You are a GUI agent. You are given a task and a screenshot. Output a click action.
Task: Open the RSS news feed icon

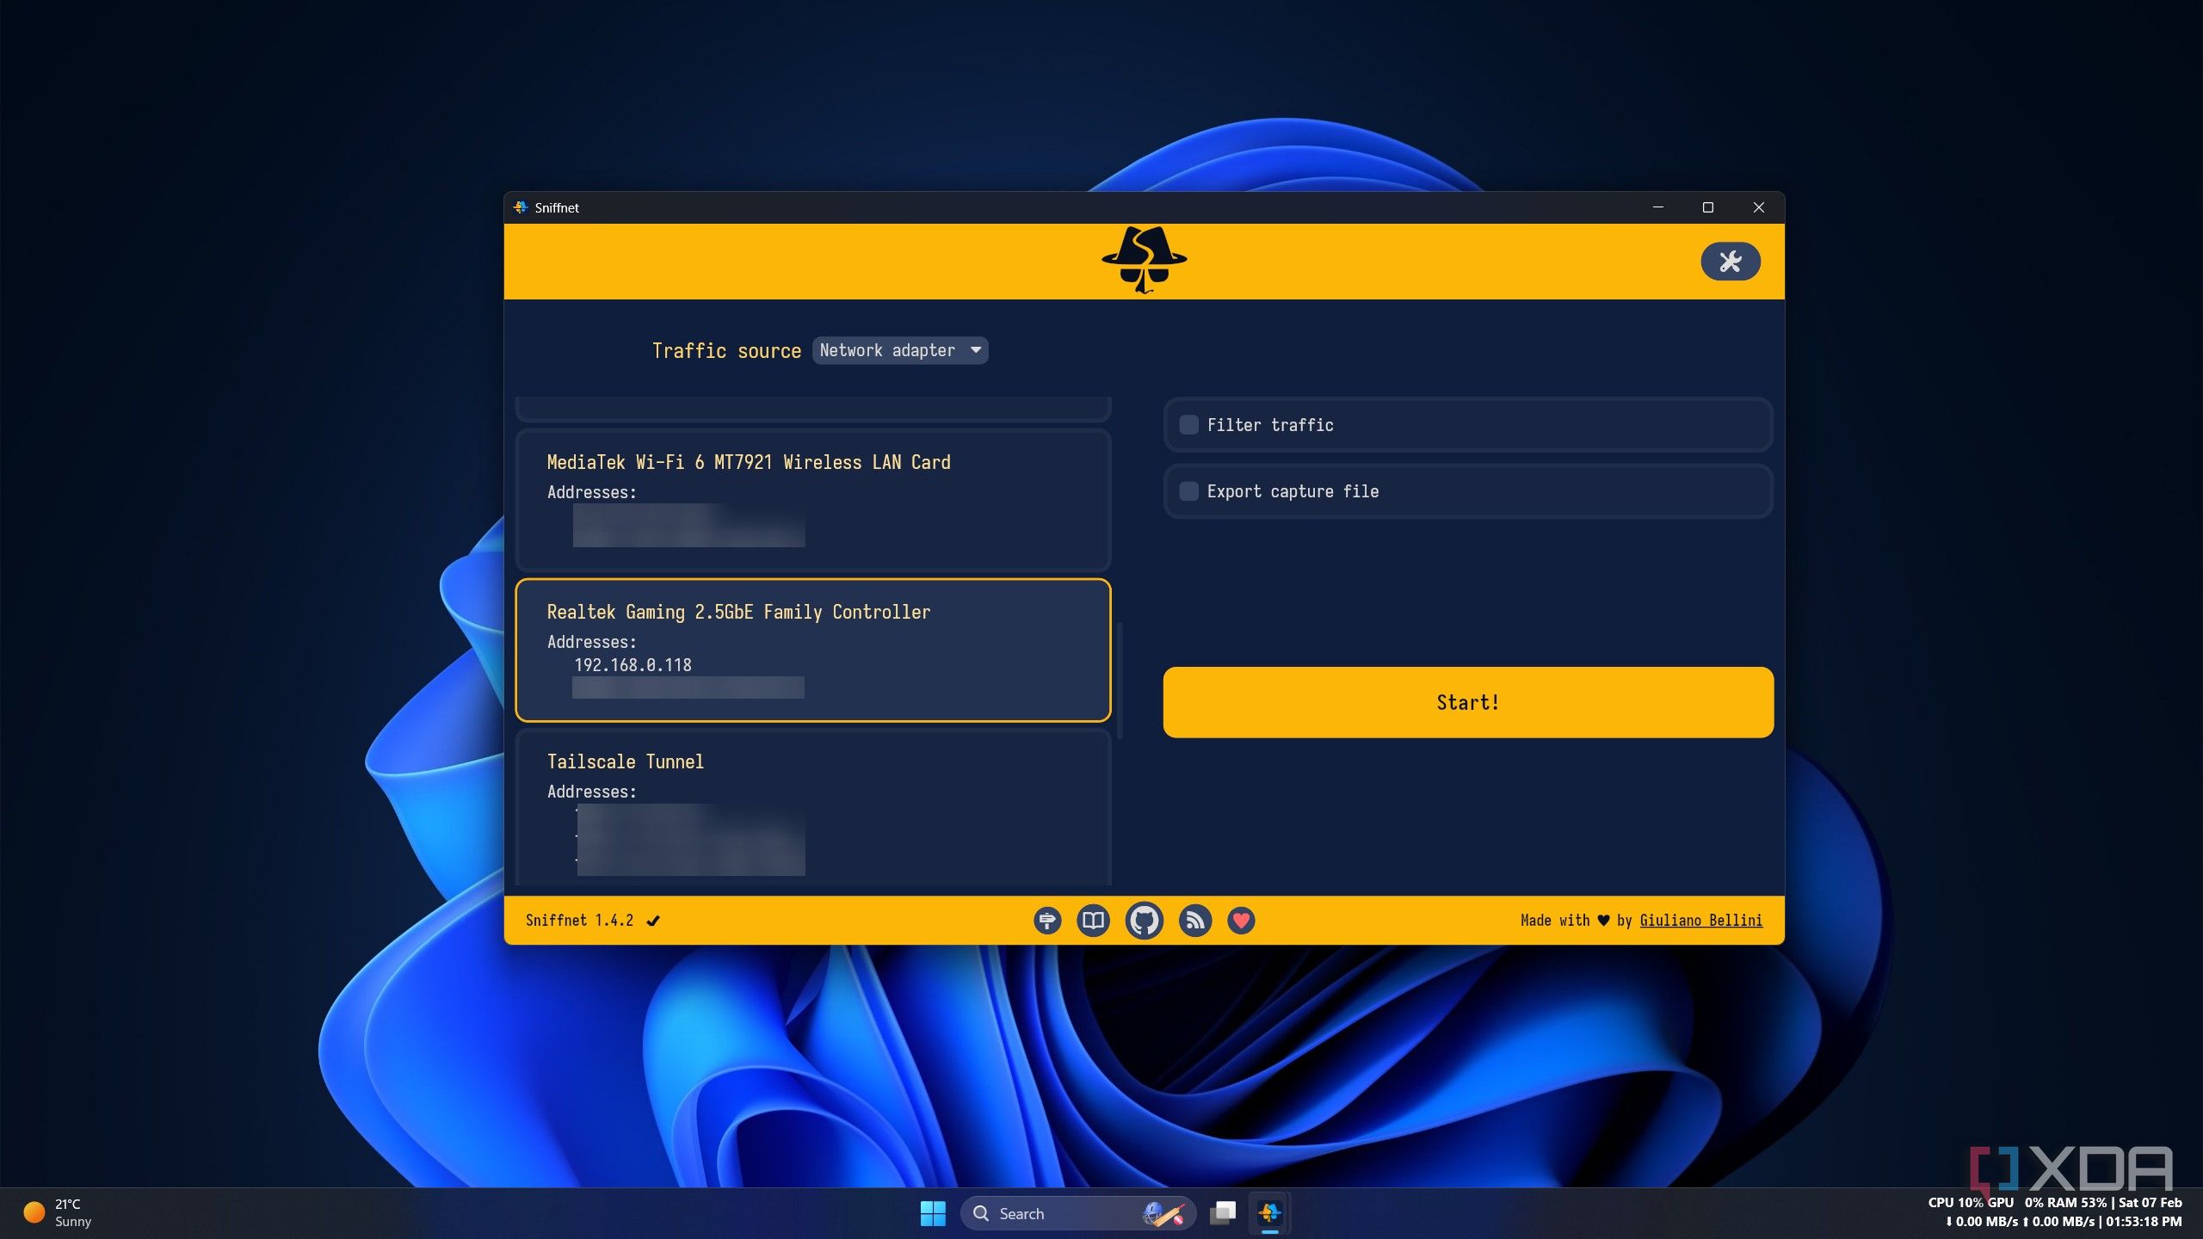(1194, 921)
